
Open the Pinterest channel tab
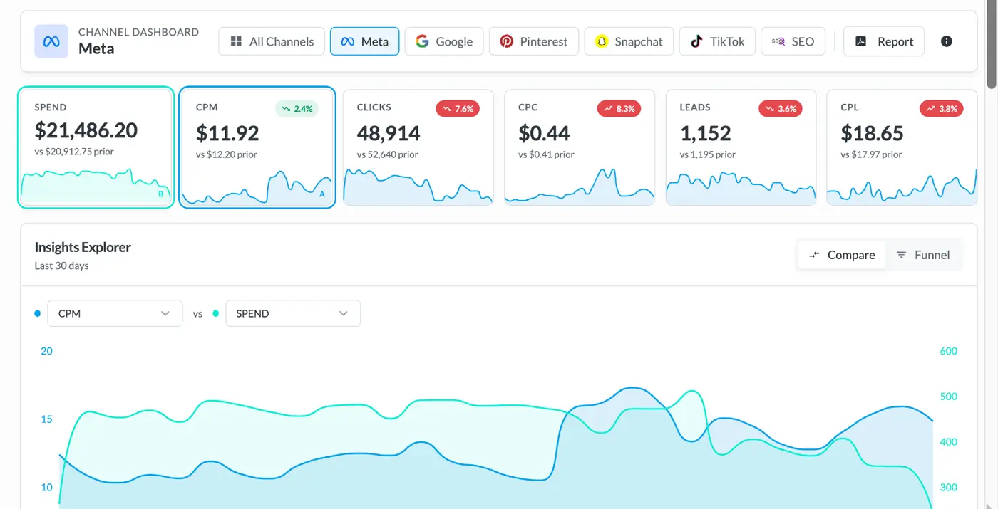534,41
